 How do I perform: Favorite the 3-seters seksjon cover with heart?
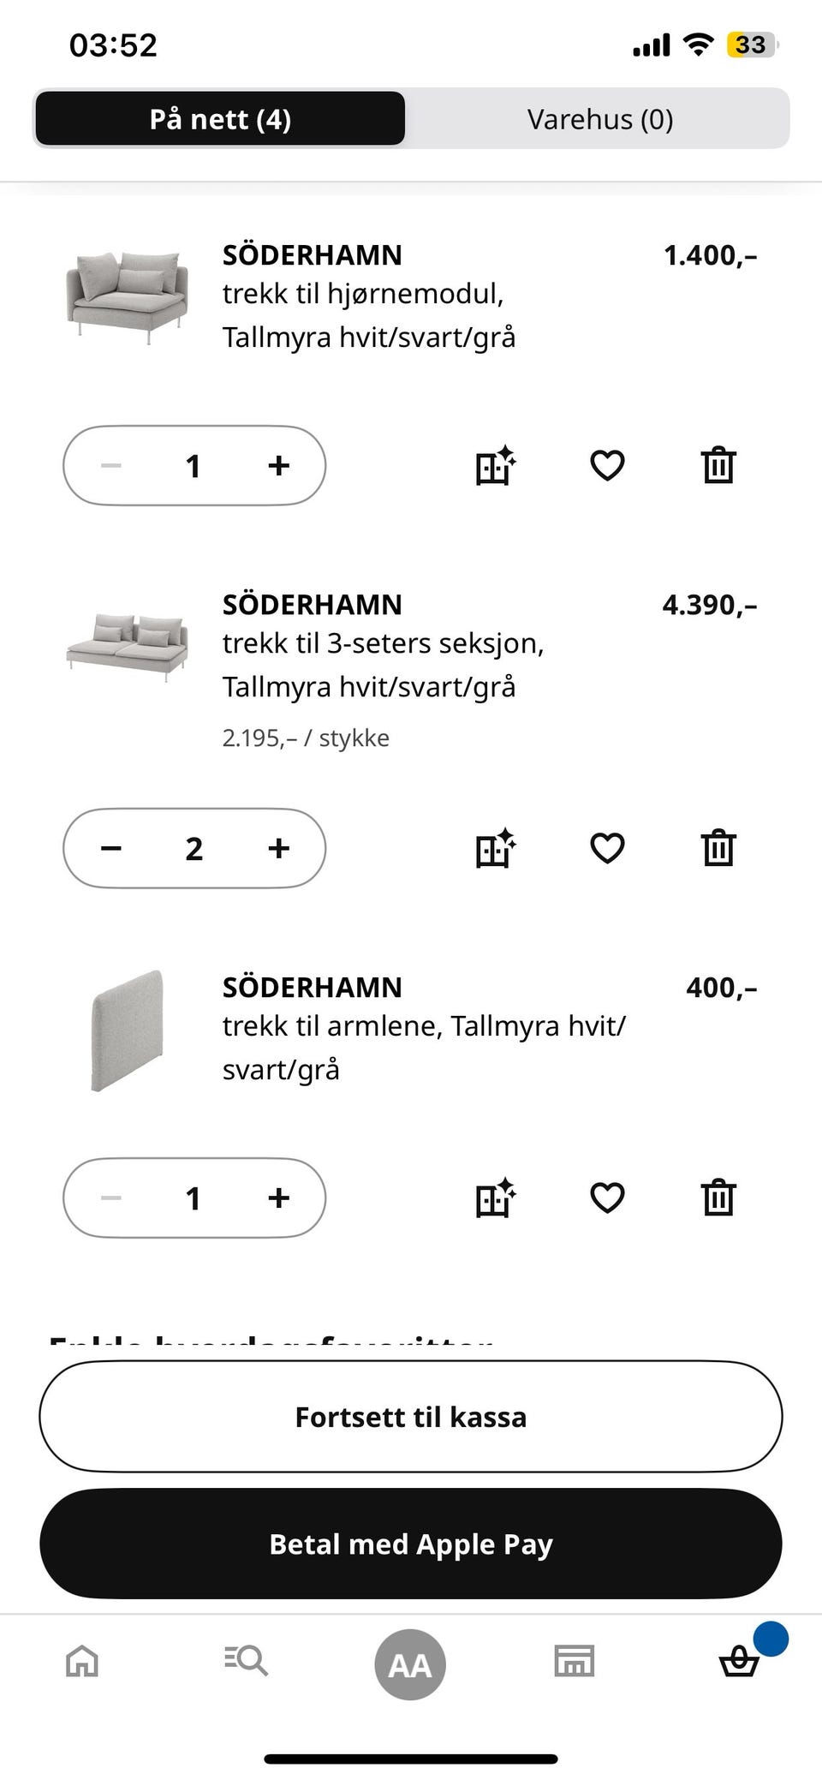tap(607, 848)
